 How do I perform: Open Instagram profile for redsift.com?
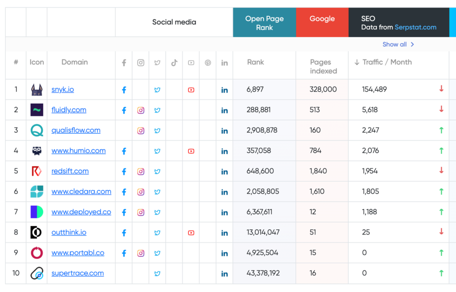pyautogui.click(x=141, y=172)
